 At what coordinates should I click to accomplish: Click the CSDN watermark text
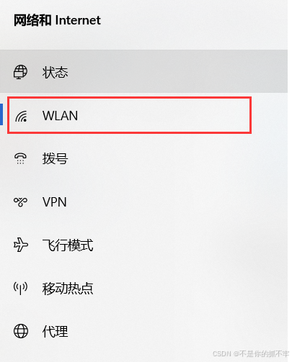click(x=251, y=353)
